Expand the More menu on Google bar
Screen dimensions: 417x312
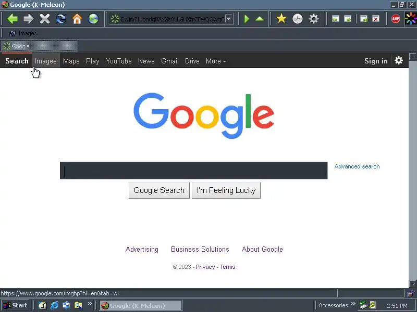coord(216,61)
